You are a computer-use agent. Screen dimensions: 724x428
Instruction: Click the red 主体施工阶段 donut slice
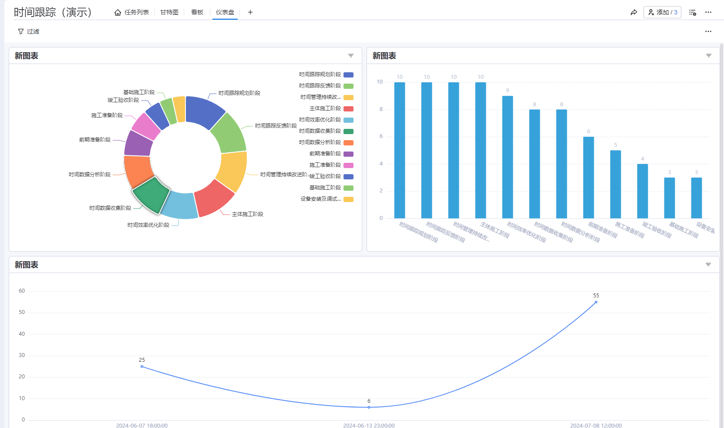pos(214,199)
